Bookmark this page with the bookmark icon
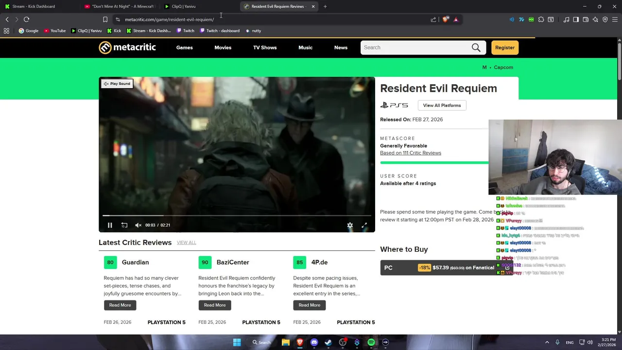 [x=105, y=19]
